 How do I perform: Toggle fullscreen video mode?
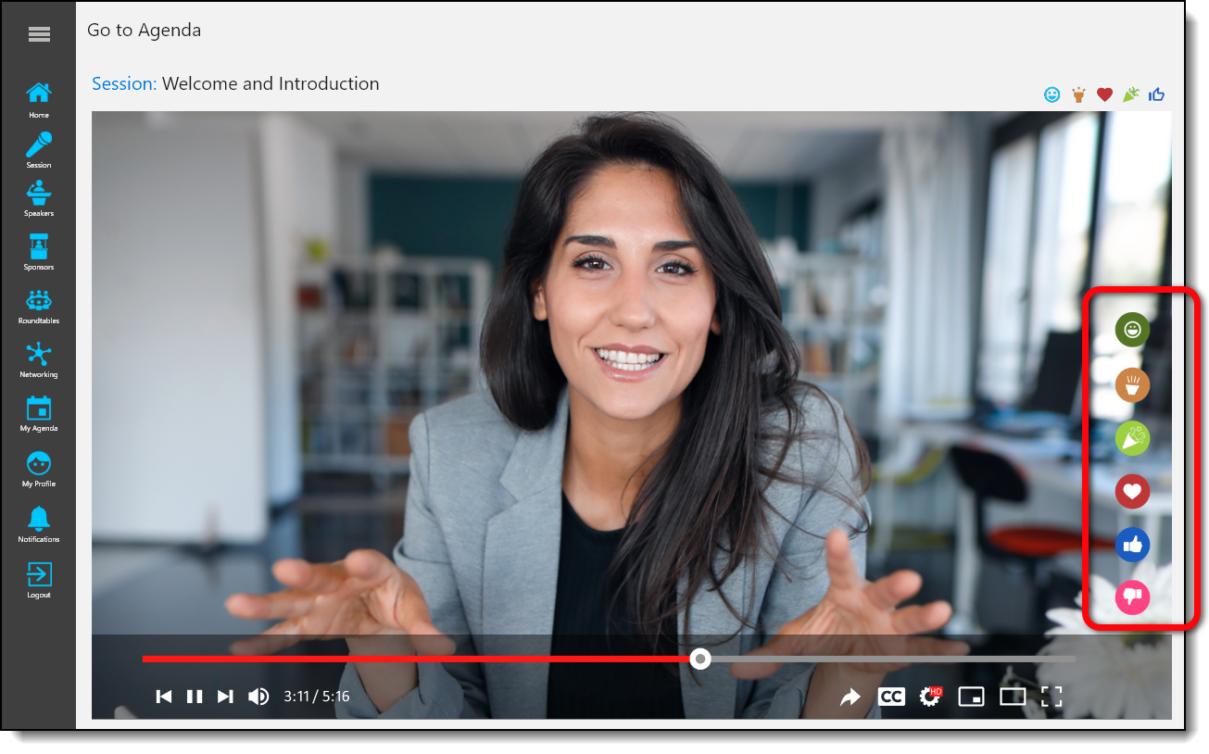pos(1052,697)
